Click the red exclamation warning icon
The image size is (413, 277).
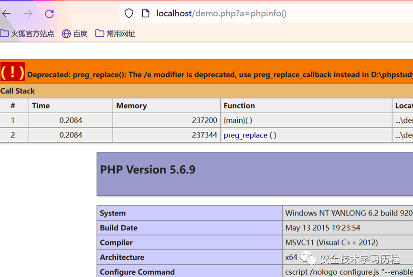12,72
